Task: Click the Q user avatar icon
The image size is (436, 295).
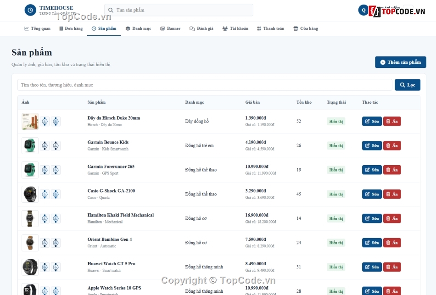Action: coord(363,10)
